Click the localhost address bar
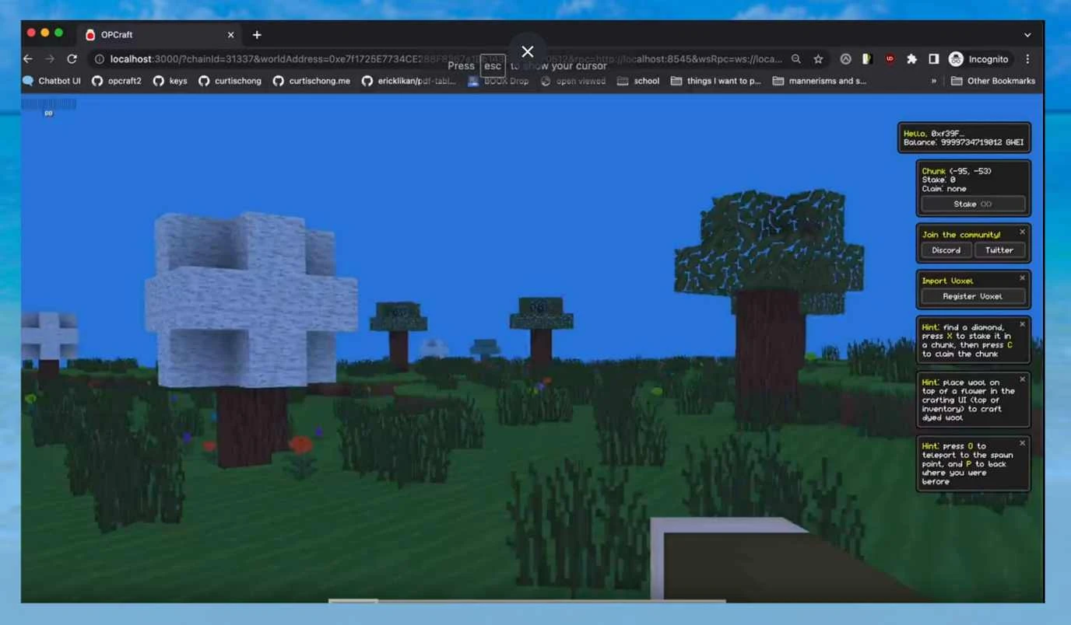The height and width of the screenshot is (625, 1071). coord(311,59)
